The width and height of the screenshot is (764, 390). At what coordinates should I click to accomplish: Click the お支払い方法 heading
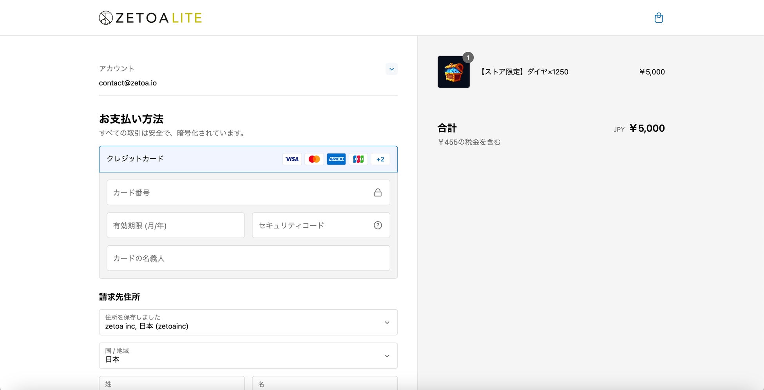tap(131, 119)
